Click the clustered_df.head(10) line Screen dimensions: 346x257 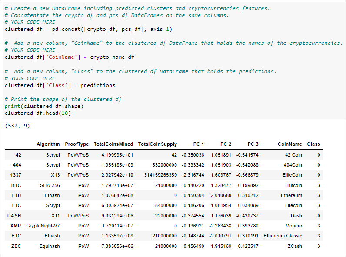point(37,113)
